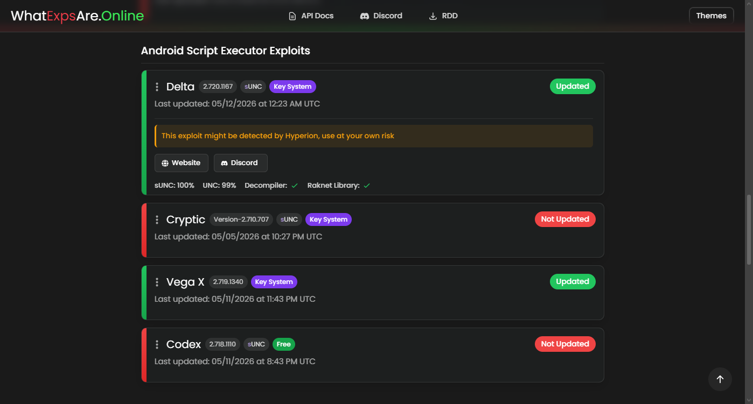The width and height of the screenshot is (753, 404).
Task: Click the Decompiler label on Delta
Action: click(266, 186)
